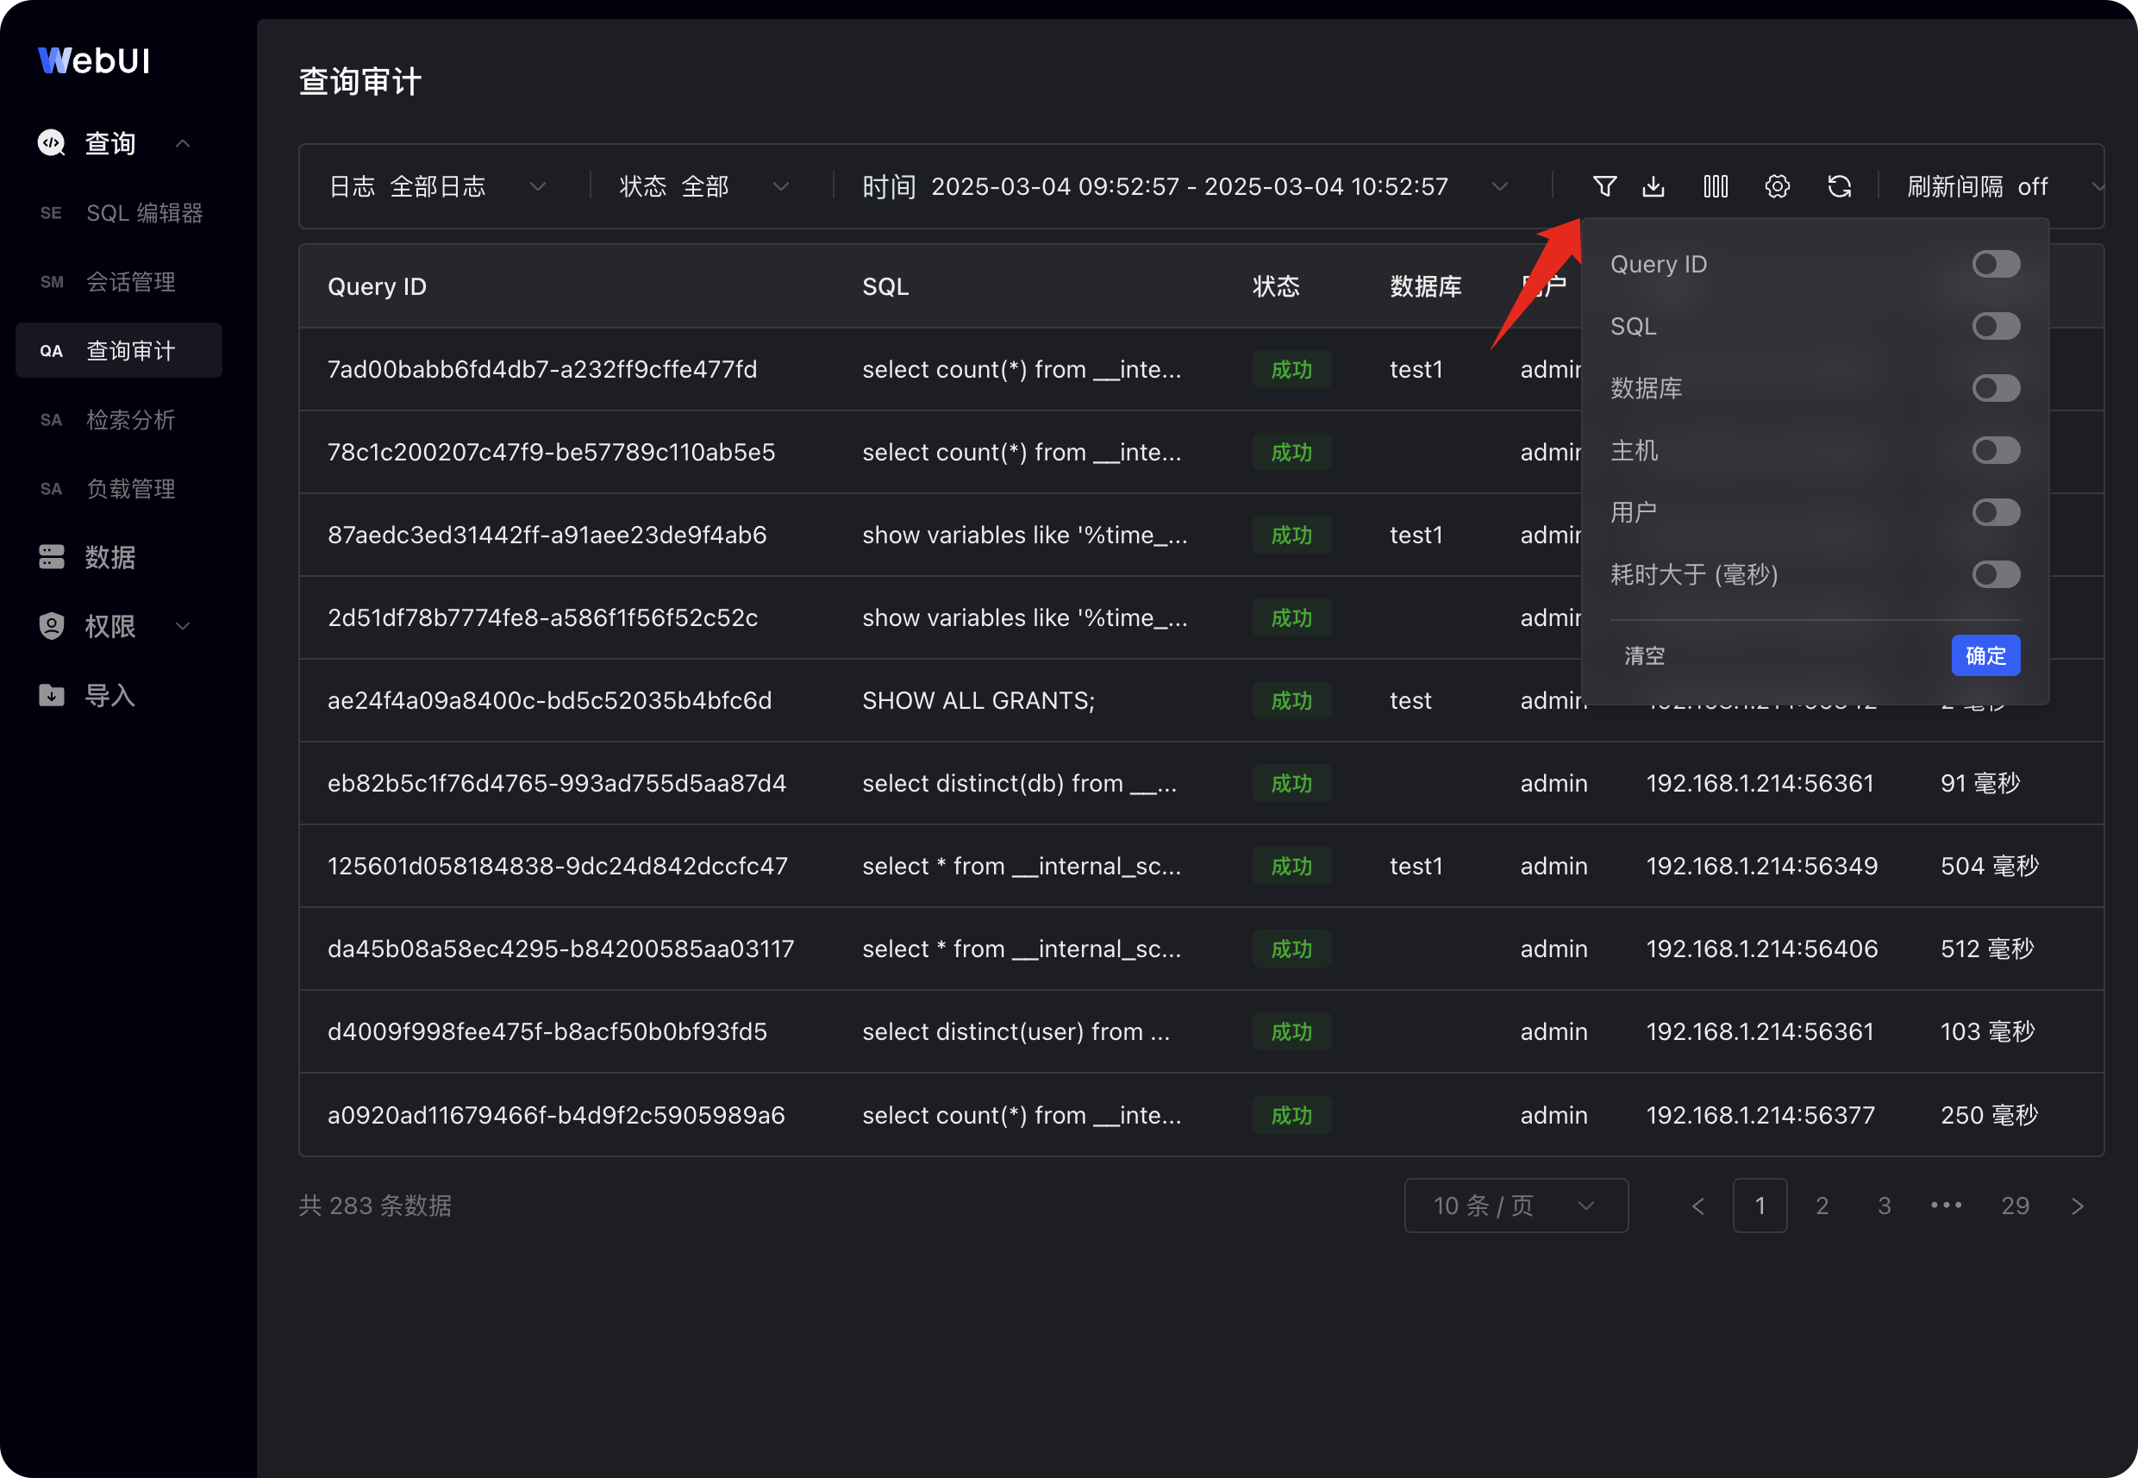Click 成功 status tag in ae24f4a09a8400c row

click(x=1291, y=700)
